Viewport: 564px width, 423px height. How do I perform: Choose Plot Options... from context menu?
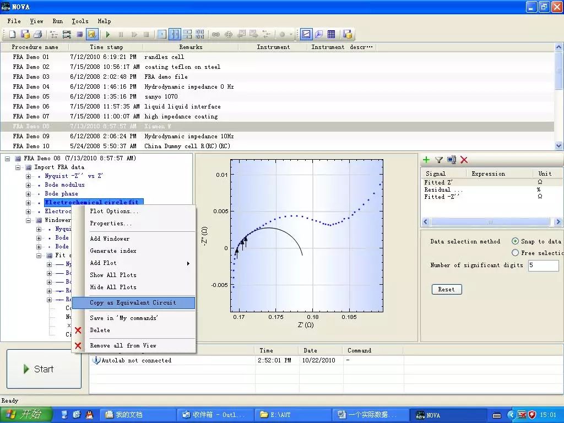(x=133, y=211)
